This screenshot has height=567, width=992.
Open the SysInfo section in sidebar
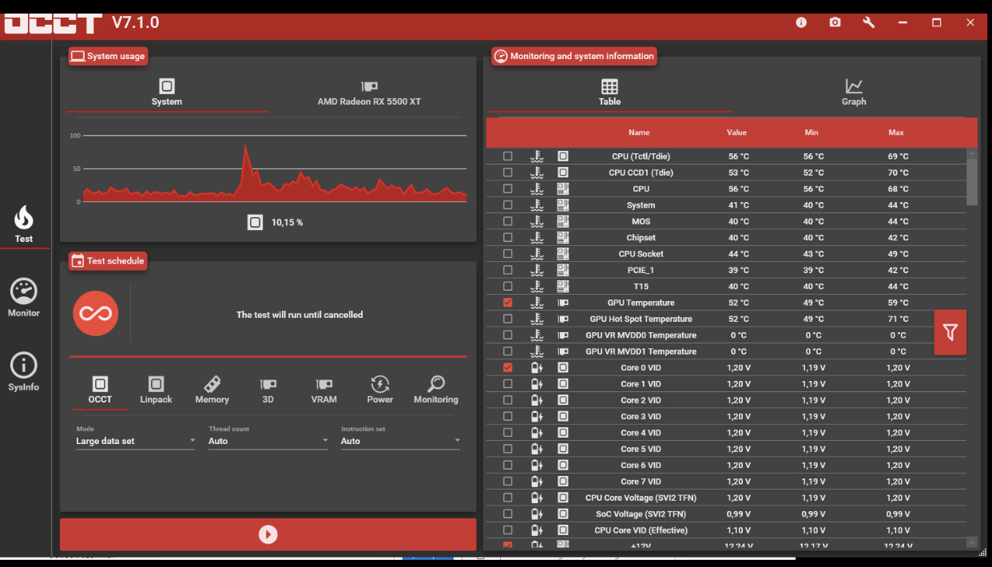pyautogui.click(x=24, y=373)
